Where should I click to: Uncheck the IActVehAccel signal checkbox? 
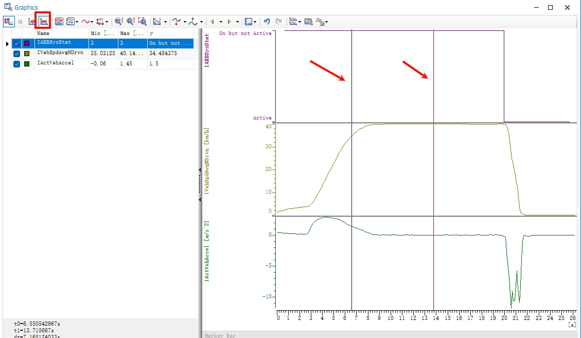(x=17, y=64)
